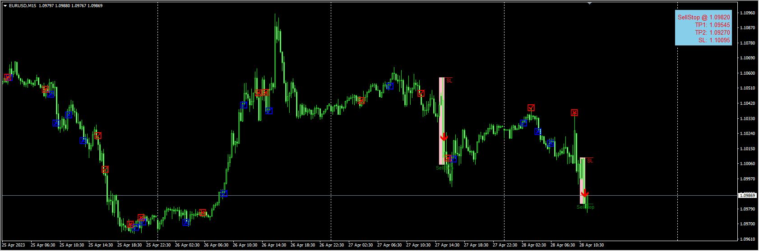Click the '26 Apr 22:30' time axis label
The height and width of the screenshot is (251, 759).
click(332, 245)
